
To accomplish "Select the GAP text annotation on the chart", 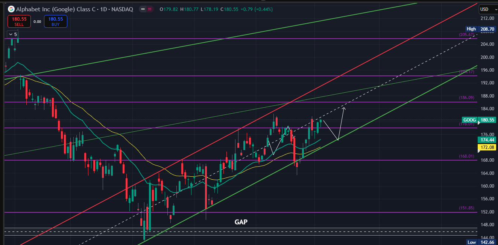I will click(x=241, y=222).
